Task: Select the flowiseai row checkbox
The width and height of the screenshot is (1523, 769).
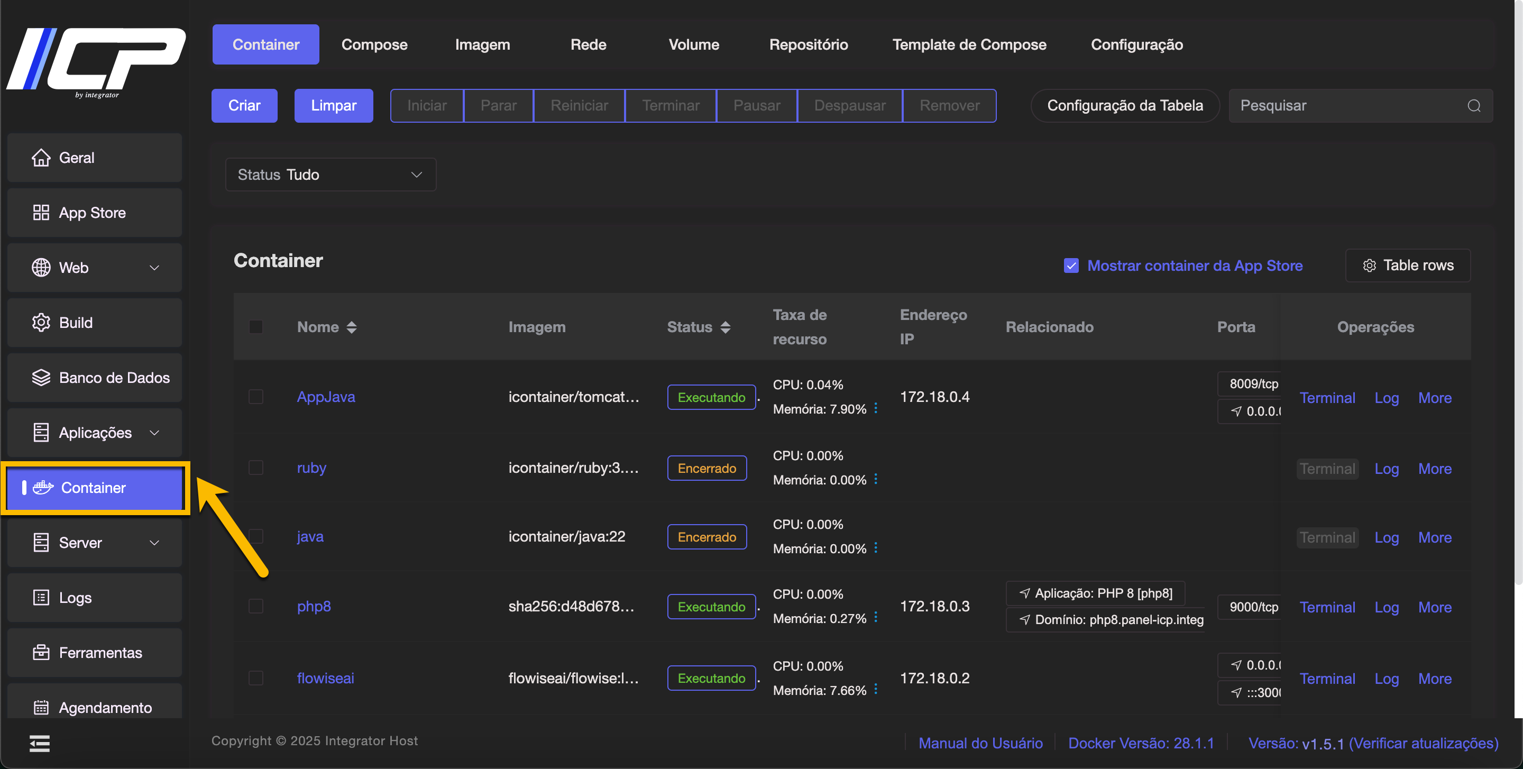Action: [256, 678]
